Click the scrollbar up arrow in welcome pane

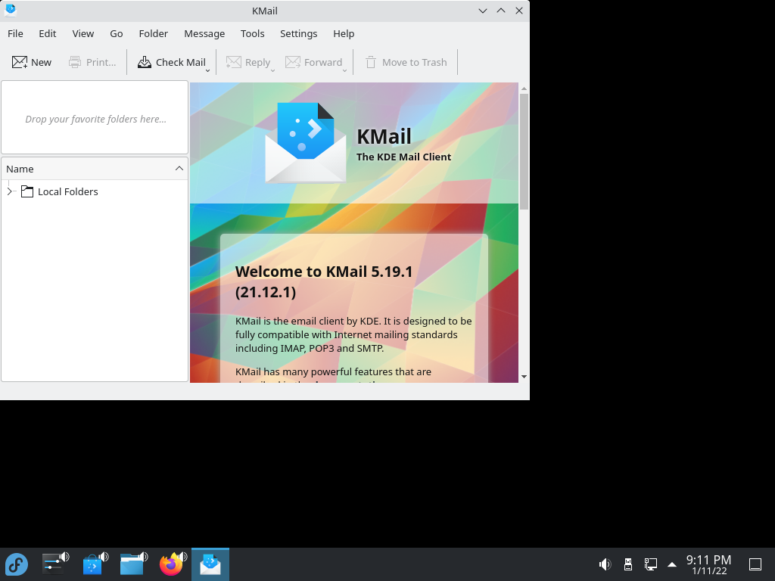coord(524,89)
